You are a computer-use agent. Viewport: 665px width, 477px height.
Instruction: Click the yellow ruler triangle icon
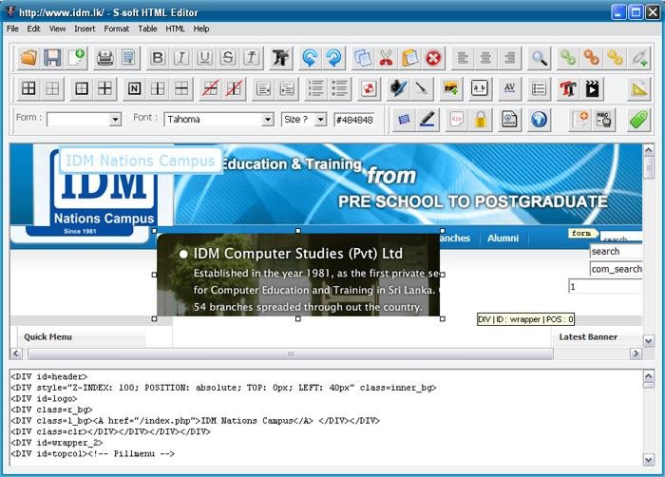639,88
